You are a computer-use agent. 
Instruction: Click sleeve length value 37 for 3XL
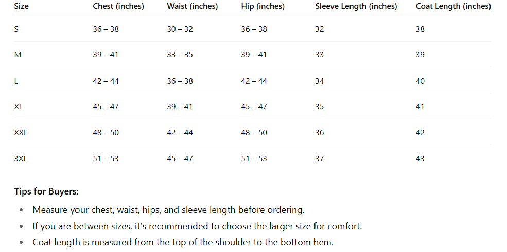pyautogui.click(x=320, y=159)
